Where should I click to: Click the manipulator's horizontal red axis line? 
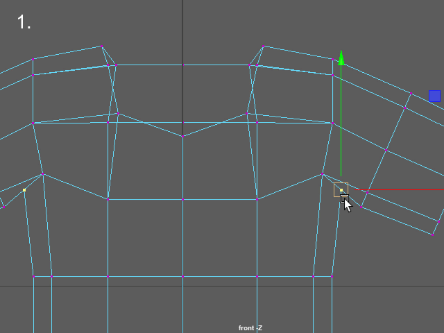[395, 189]
